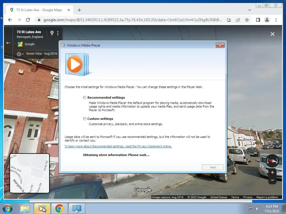Zoom in Street View with plus button
286x214 pixels.
coord(272,172)
